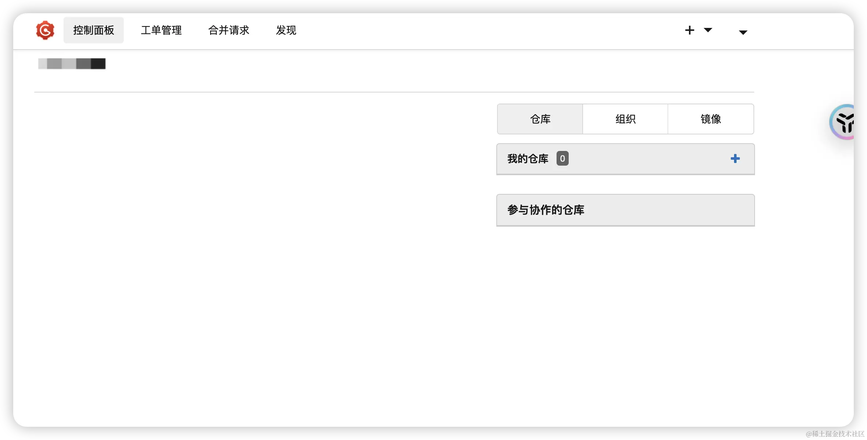The image size is (867, 440).
Task: Open 合并请求 from the navbar
Action: point(229,30)
